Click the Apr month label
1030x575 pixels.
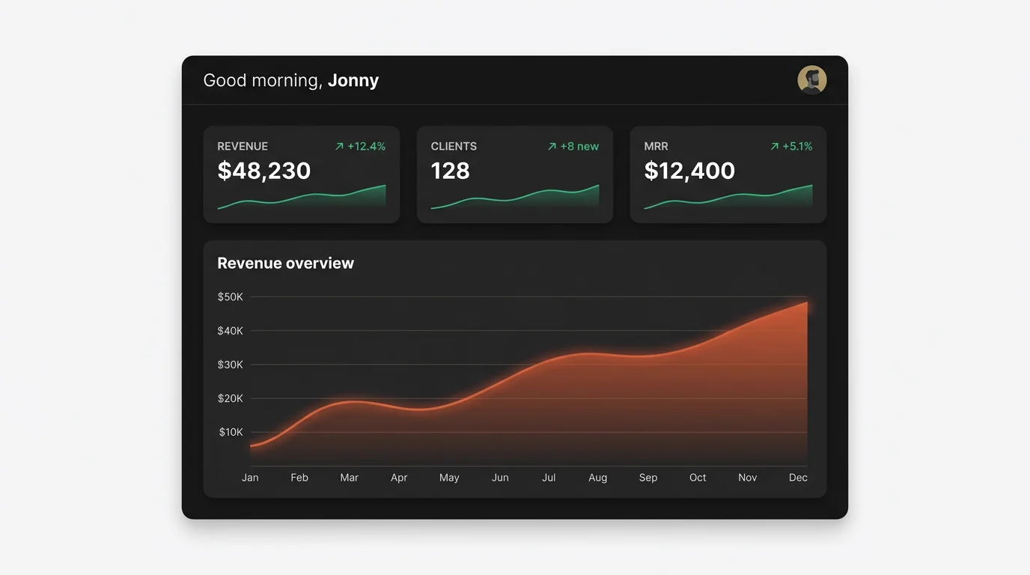pyautogui.click(x=399, y=478)
